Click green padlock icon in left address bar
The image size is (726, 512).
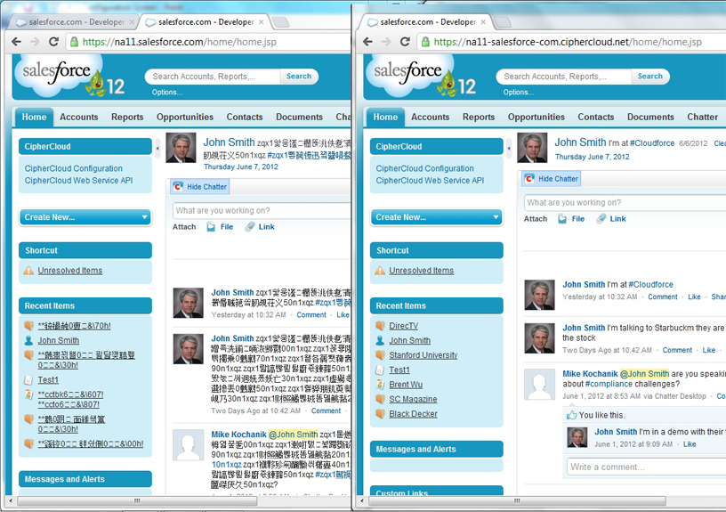(74, 42)
